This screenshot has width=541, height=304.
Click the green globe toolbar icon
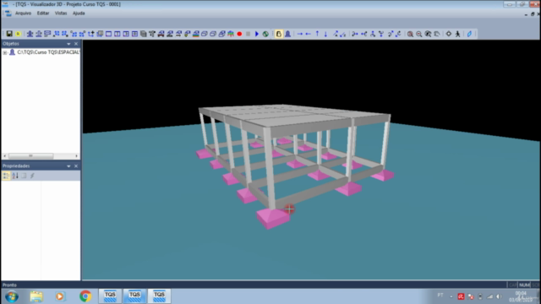(265, 34)
